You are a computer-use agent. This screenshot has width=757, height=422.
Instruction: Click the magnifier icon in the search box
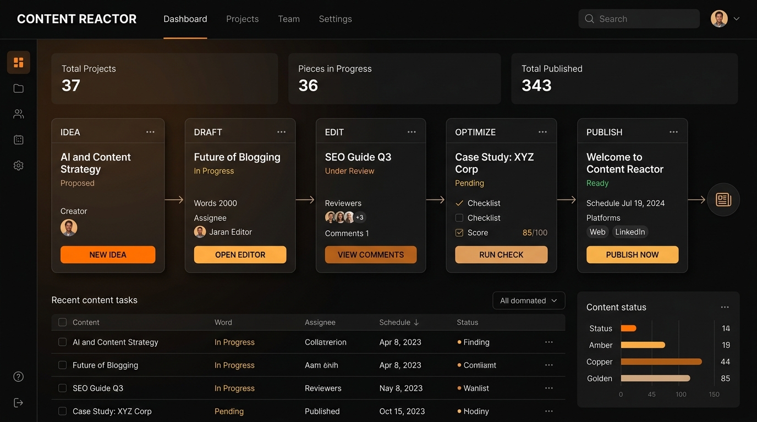tap(589, 19)
